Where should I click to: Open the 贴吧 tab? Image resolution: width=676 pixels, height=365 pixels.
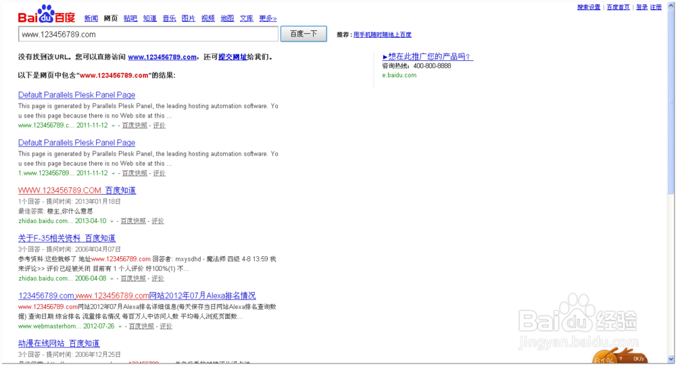[130, 18]
